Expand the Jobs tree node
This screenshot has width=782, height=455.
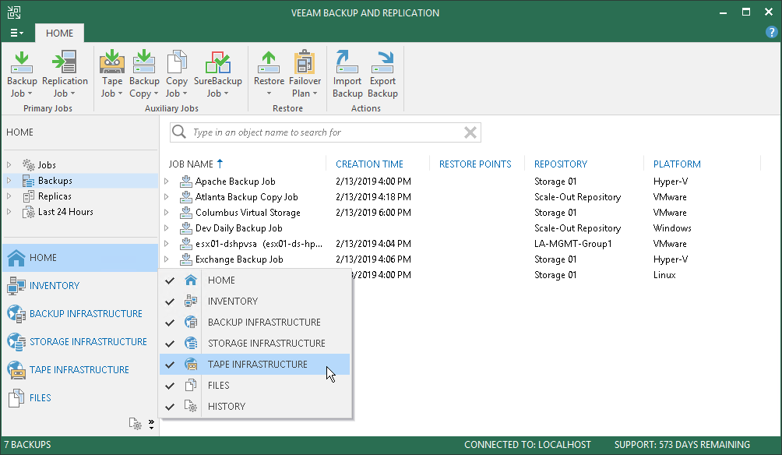pos(9,165)
